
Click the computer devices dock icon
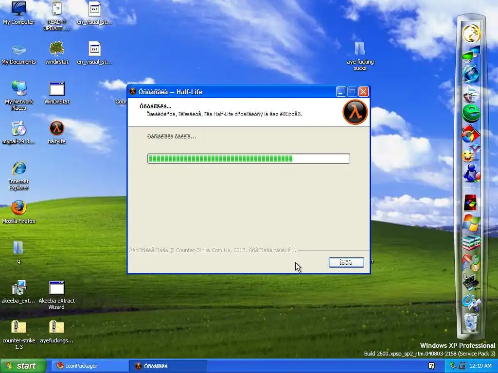[471, 282]
